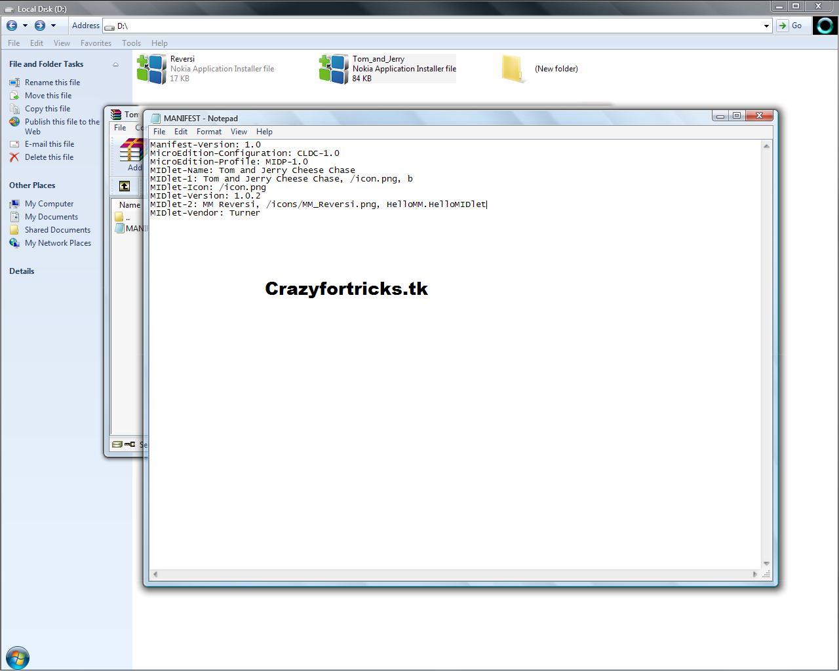
Task: Click Notepad horizontal scrollbar left arrow
Action: (x=155, y=575)
